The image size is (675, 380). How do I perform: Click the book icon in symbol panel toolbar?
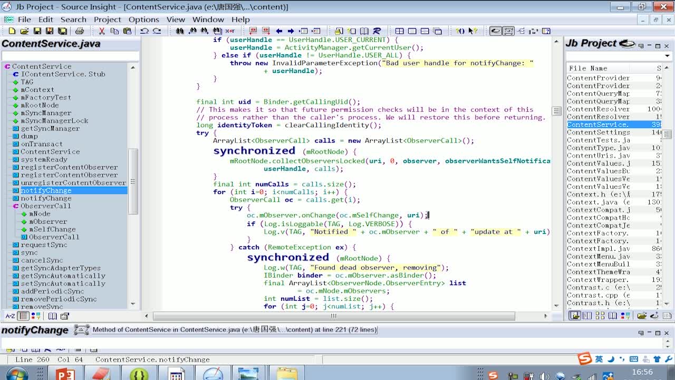point(52,316)
